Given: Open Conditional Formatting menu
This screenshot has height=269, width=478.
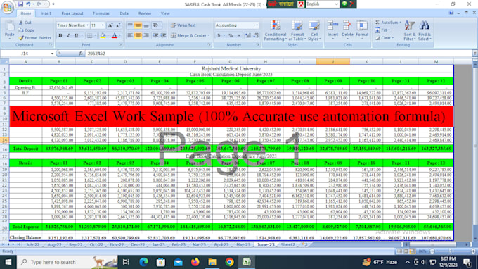Looking at the screenshot, I should pyautogui.click(x=275, y=30).
